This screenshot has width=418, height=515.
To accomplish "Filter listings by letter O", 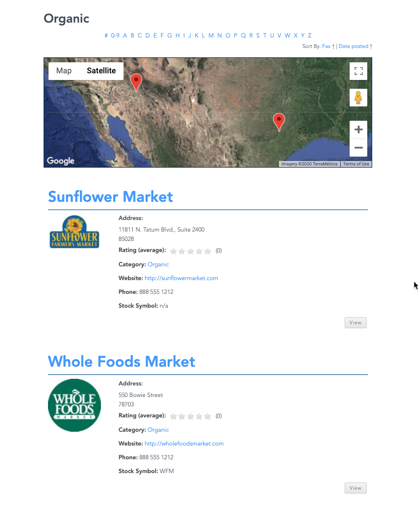I will click(x=228, y=35).
